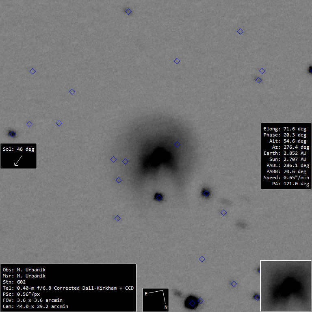Click the diamond-marked star directly below the comet
This screenshot has height=312, width=312.
(x=159, y=197)
